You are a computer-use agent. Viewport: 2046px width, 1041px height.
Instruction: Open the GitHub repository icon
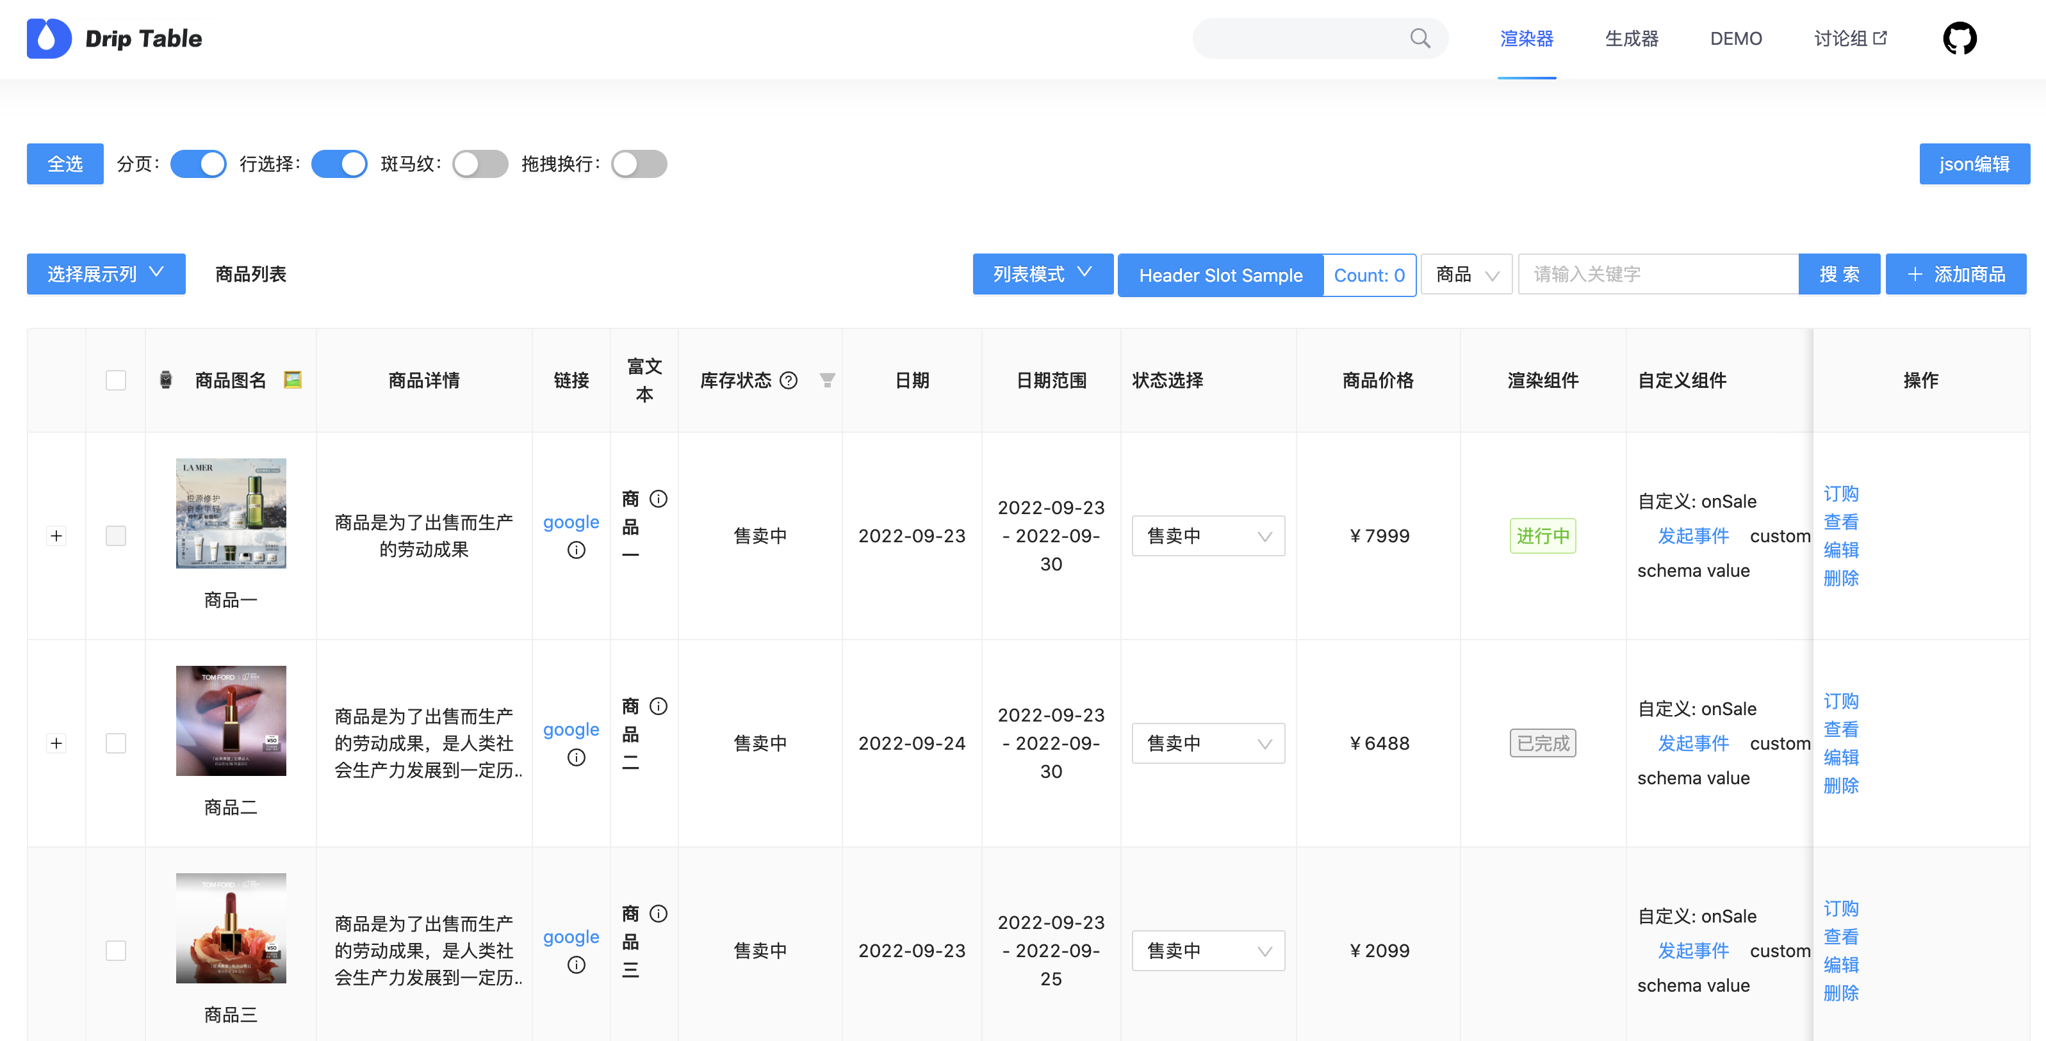(x=1960, y=38)
